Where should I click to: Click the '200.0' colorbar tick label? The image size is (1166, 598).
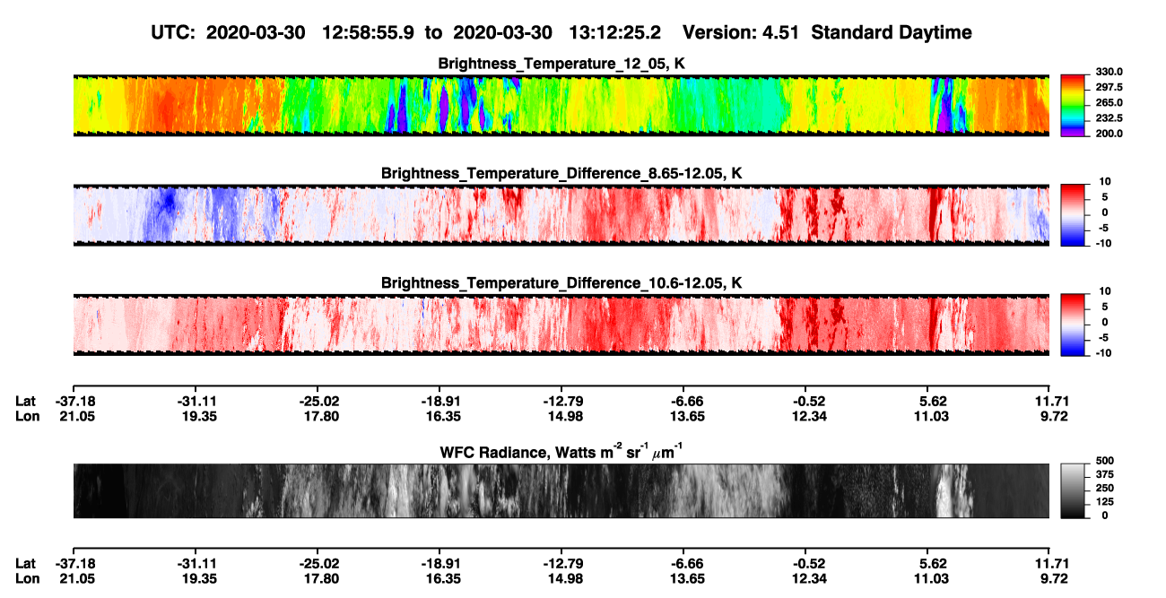point(1108,133)
